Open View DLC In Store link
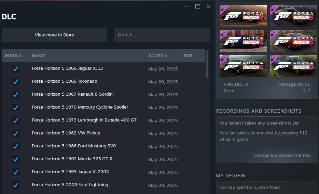Image resolution: width=319 pixels, height=194 pixels. point(236,87)
